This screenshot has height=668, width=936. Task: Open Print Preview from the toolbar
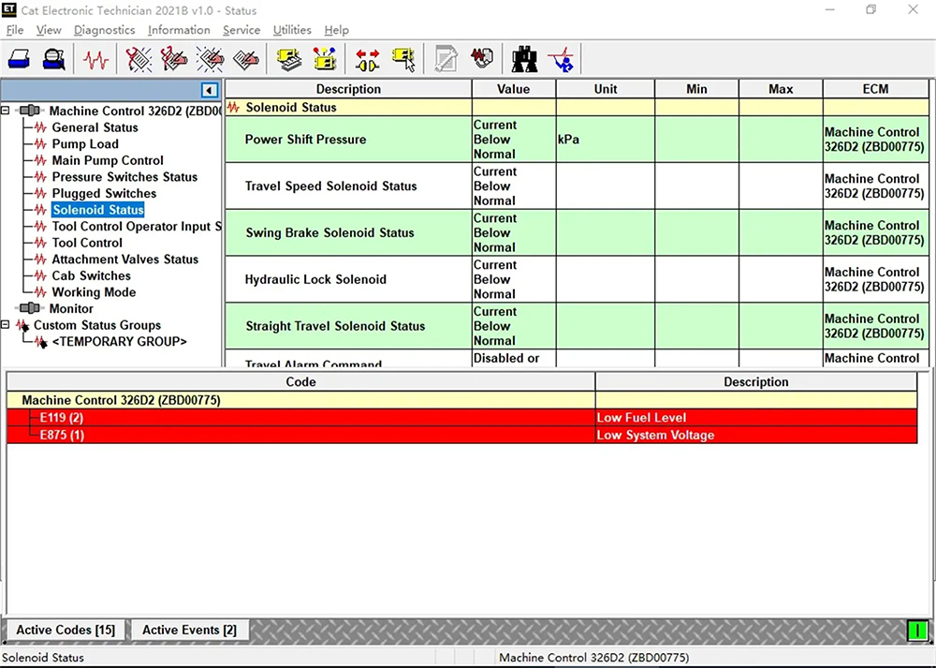[54, 60]
